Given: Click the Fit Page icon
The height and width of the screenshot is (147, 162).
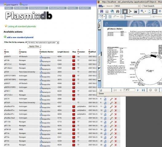Looking at the screenshot, I should point(149,11).
